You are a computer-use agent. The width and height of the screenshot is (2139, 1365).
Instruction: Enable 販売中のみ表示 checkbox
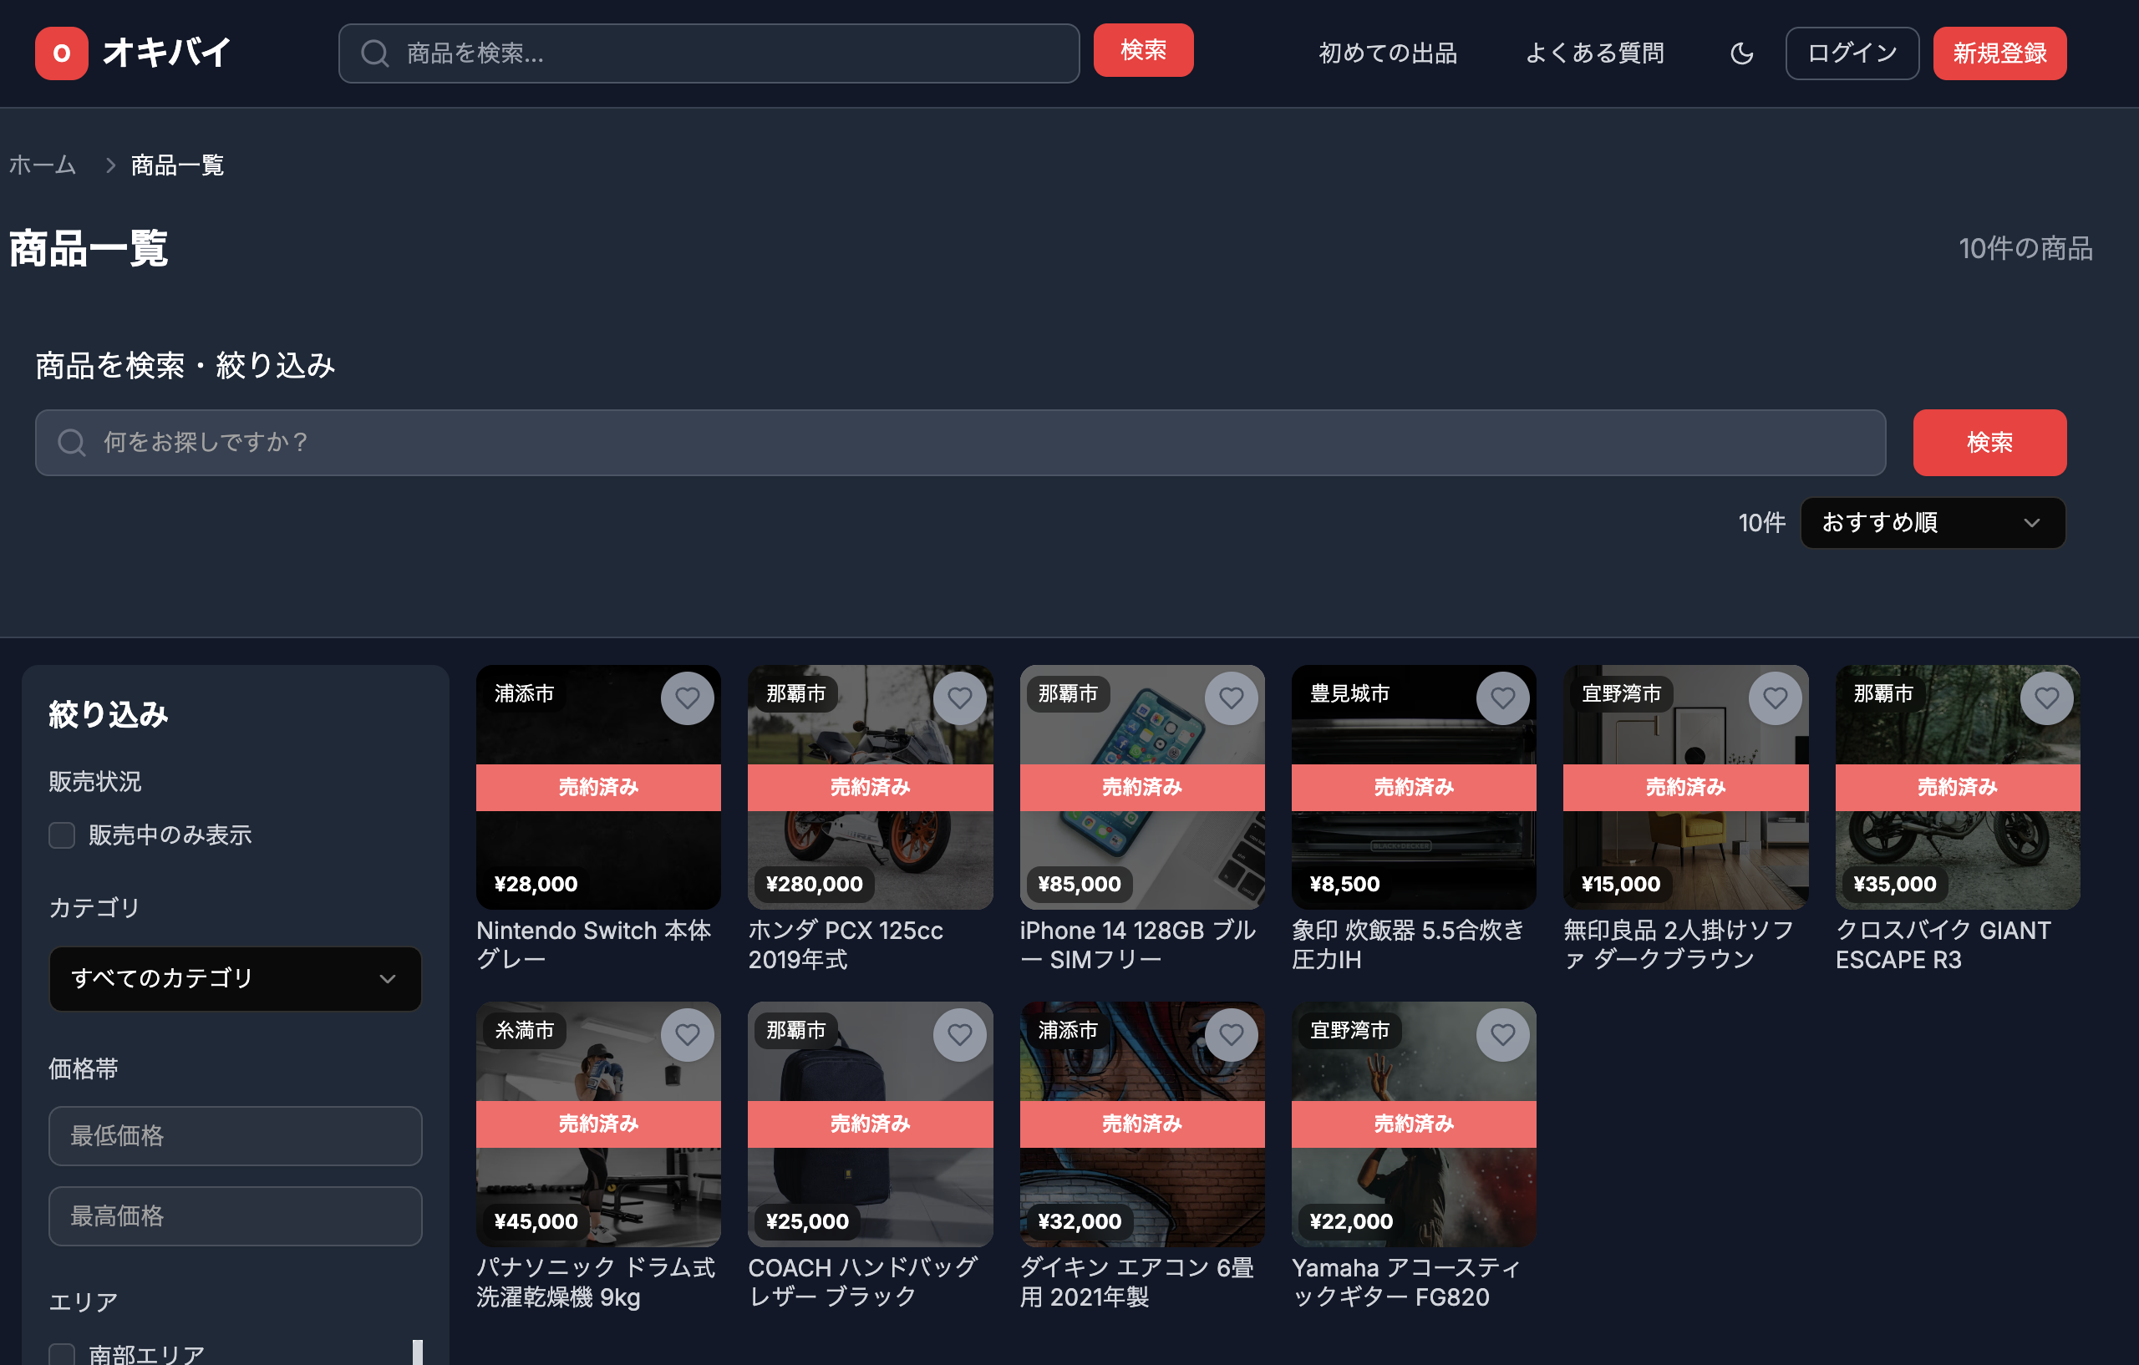61,835
